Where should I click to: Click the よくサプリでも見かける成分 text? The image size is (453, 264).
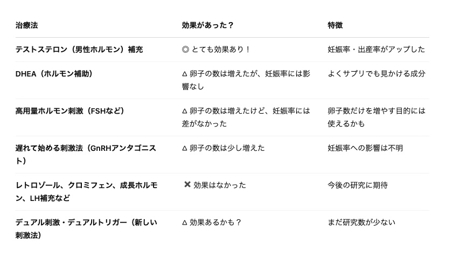377,74
